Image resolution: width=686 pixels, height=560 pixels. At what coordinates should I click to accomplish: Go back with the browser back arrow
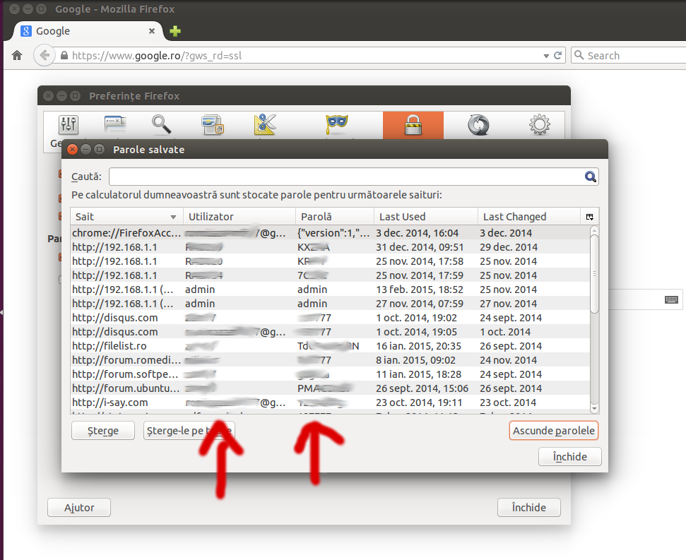pyautogui.click(x=45, y=56)
